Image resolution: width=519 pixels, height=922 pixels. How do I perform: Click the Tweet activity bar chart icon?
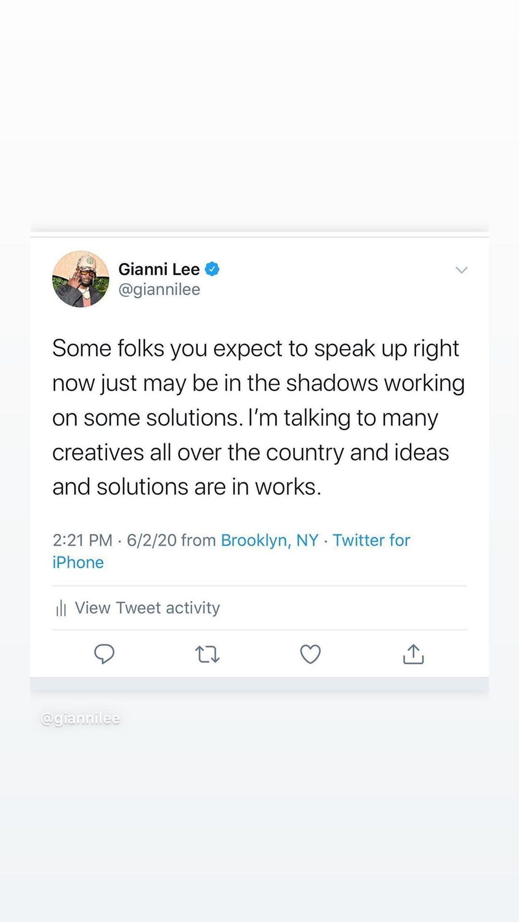click(x=61, y=608)
